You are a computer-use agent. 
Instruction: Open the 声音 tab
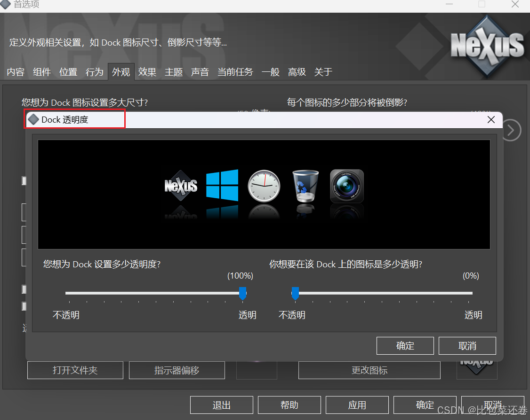pyautogui.click(x=200, y=72)
